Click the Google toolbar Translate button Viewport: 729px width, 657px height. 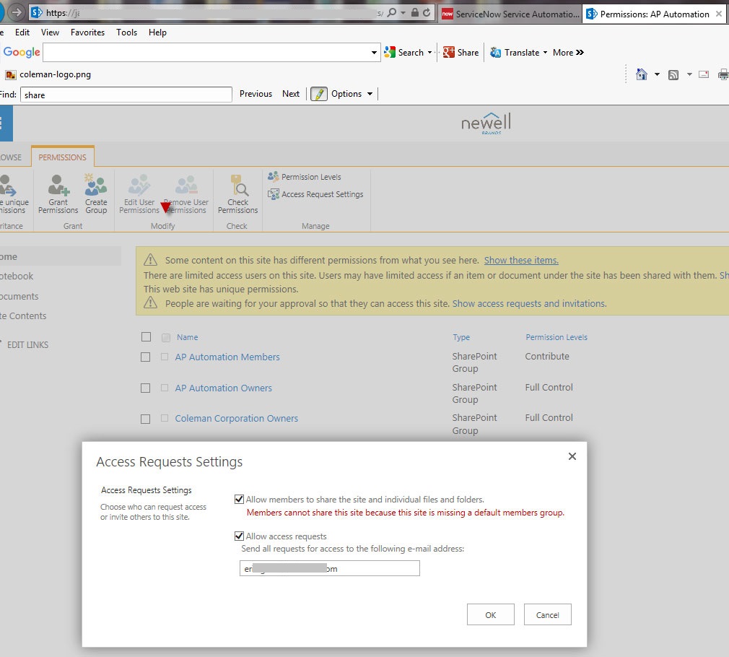pos(515,53)
